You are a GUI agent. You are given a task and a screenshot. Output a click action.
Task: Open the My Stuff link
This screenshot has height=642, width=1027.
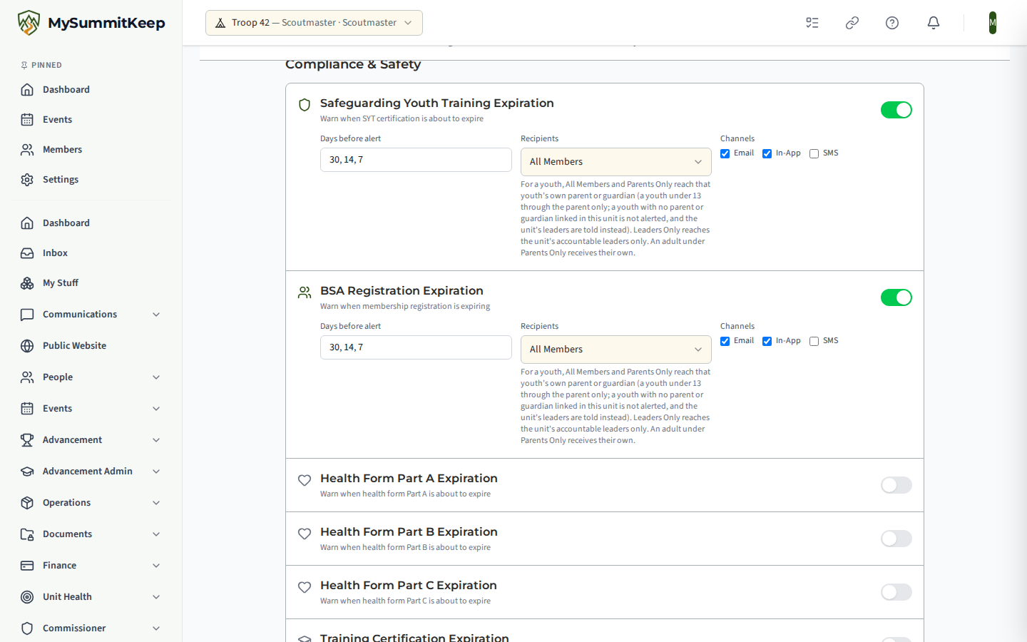point(91,283)
